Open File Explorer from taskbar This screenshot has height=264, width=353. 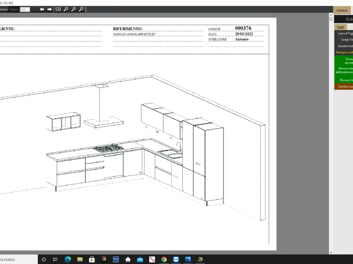[80, 260]
